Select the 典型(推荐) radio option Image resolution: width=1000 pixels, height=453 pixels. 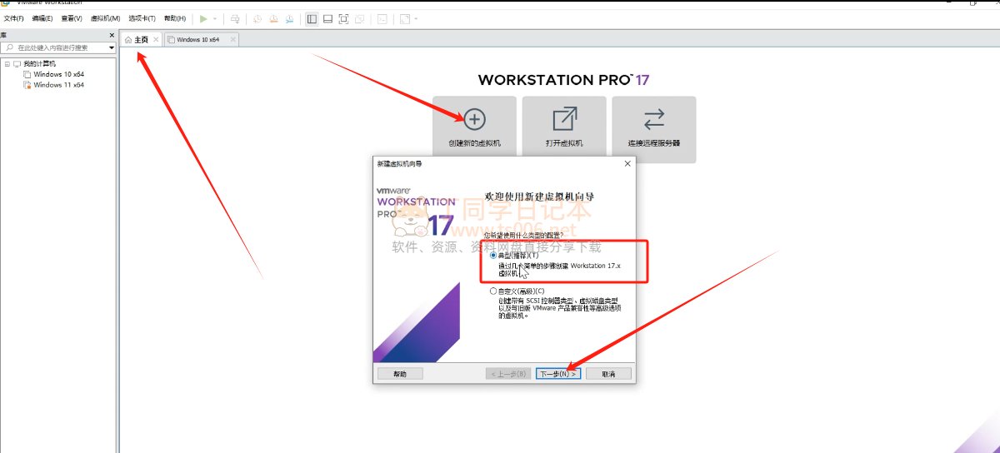pyautogui.click(x=493, y=256)
